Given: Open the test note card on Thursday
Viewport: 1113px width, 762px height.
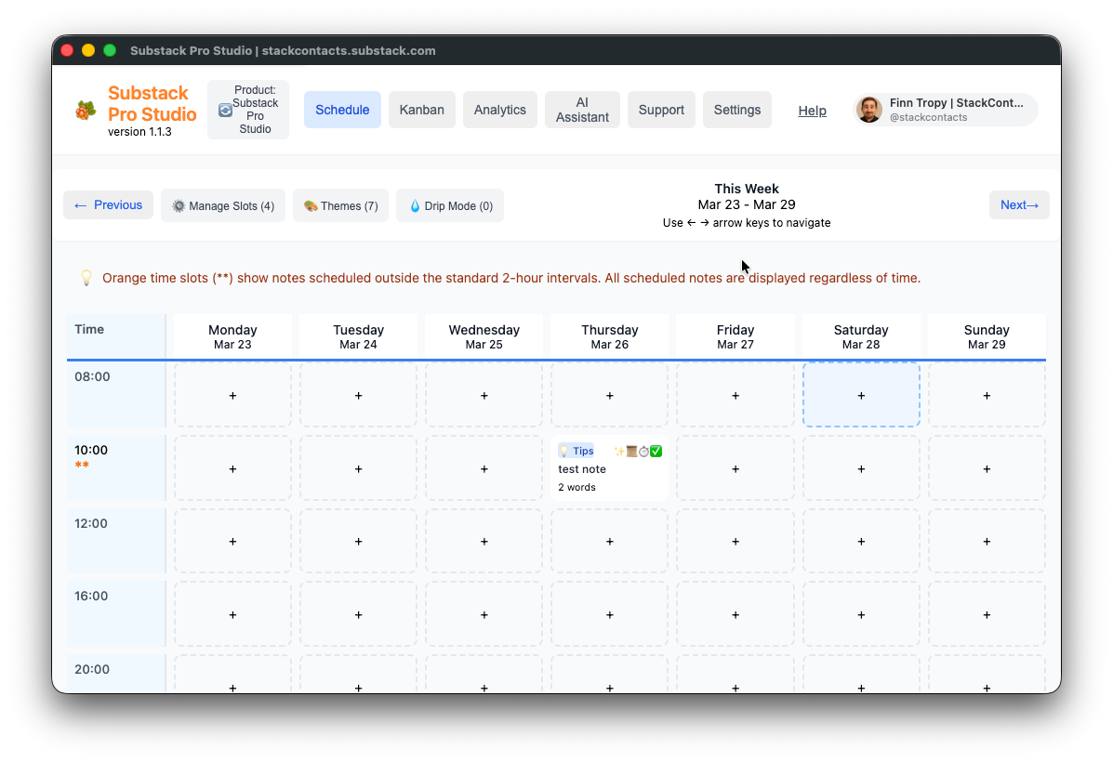Looking at the screenshot, I should pos(610,469).
